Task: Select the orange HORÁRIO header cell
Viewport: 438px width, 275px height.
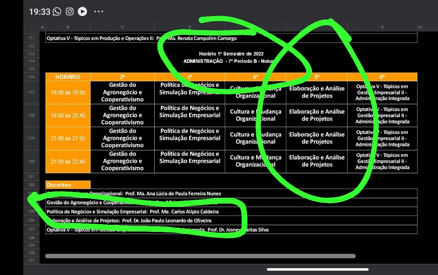Action: [68, 77]
